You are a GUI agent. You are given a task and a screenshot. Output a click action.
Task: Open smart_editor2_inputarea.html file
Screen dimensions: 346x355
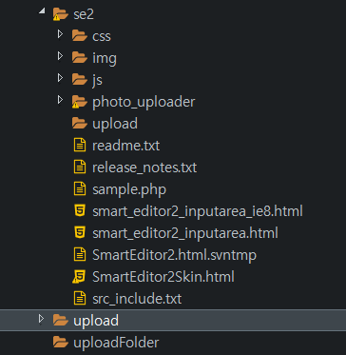[185, 233]
